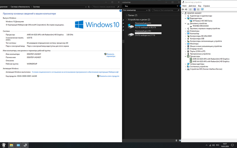
Task: Expand the Сетевые адаптеры node
Action: pos(186,64)
